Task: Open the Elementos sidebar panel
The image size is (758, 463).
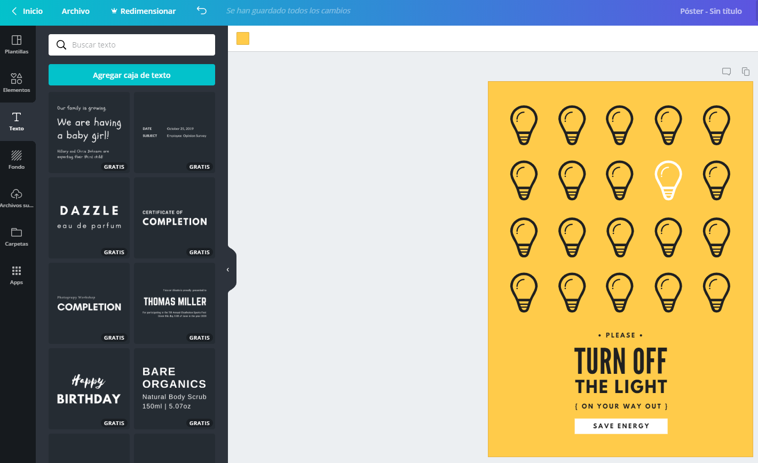Action: pyautogui.click(x=17, y=83)
